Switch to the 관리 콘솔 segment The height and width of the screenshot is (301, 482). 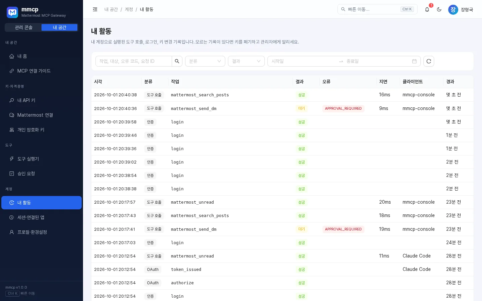[23, 27]
